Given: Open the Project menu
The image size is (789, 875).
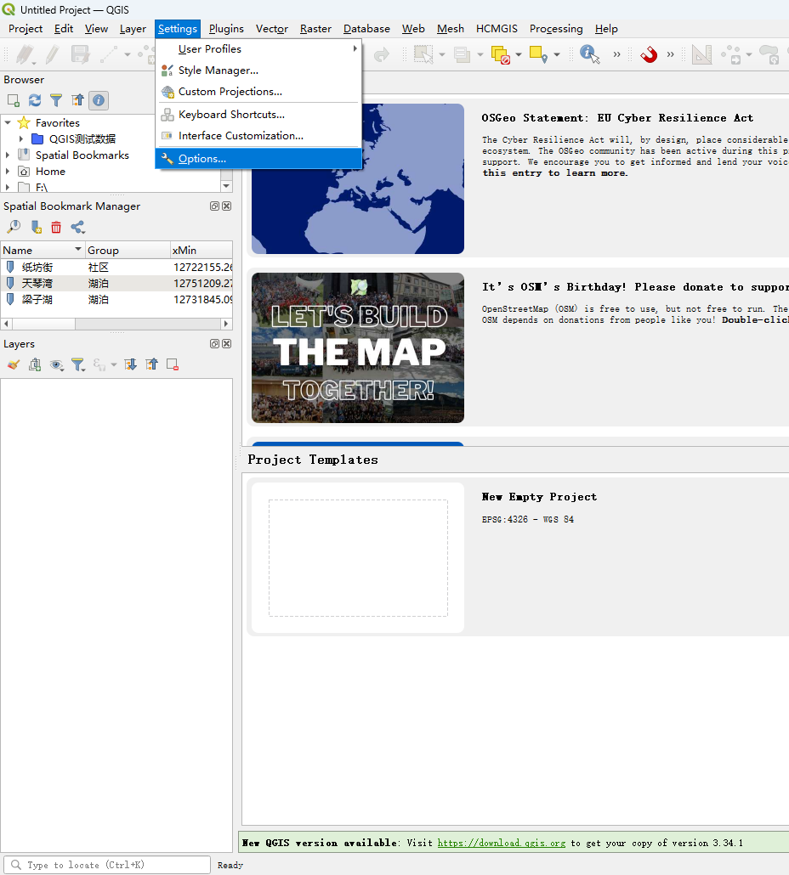Looking at the screenshot, I should [x=26, y=29].
